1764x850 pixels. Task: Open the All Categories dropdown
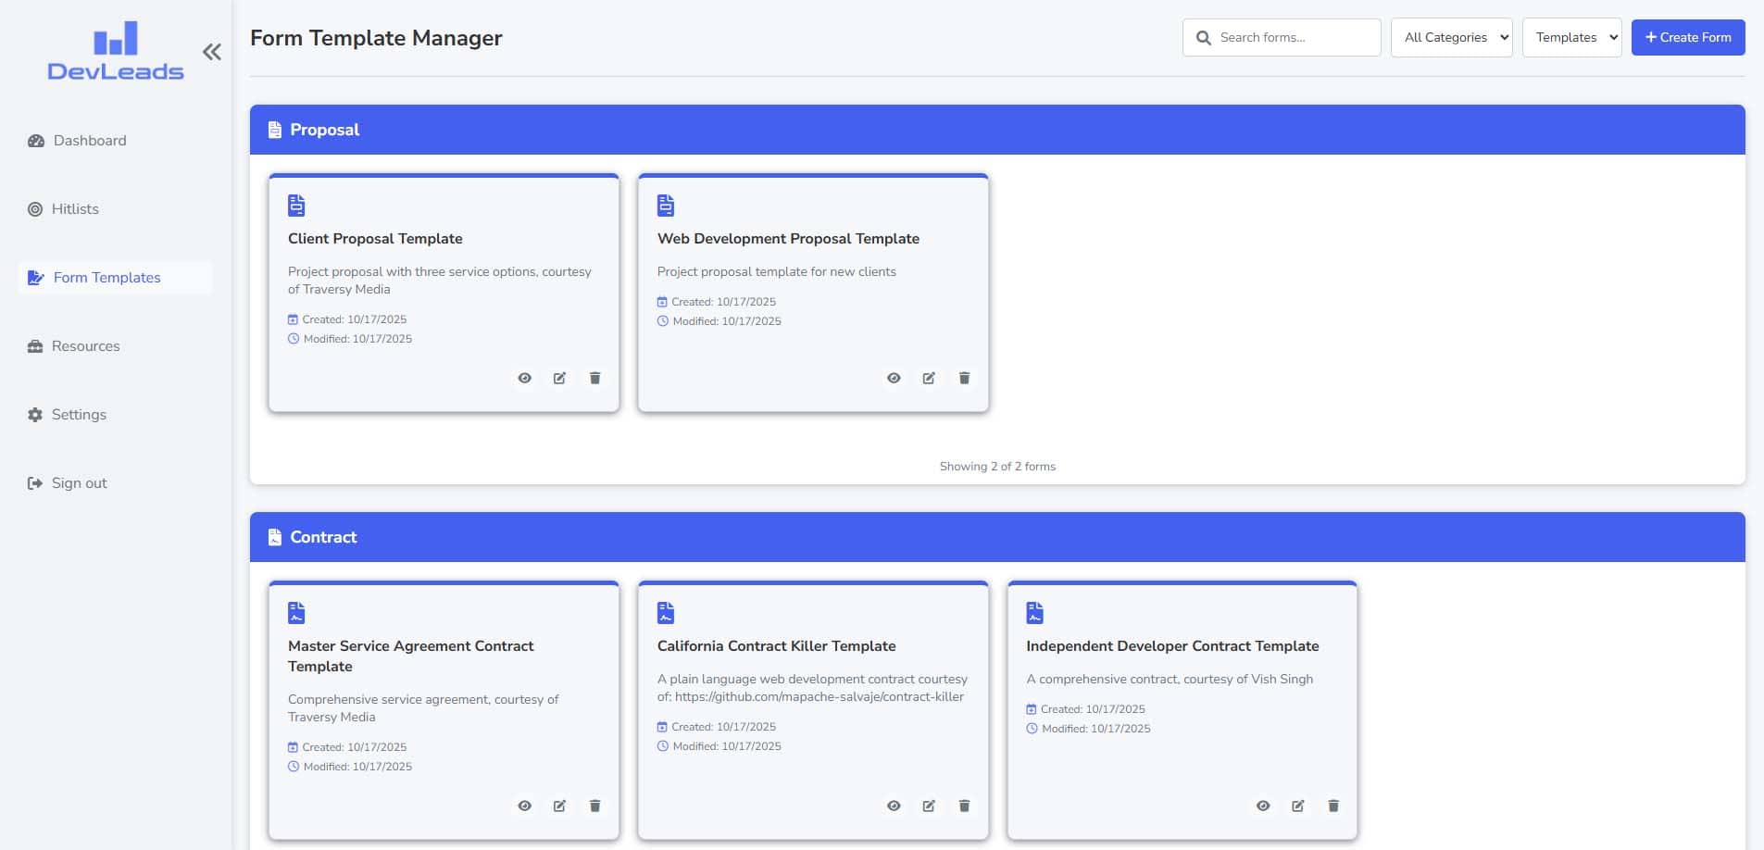tap(1451, 38)
